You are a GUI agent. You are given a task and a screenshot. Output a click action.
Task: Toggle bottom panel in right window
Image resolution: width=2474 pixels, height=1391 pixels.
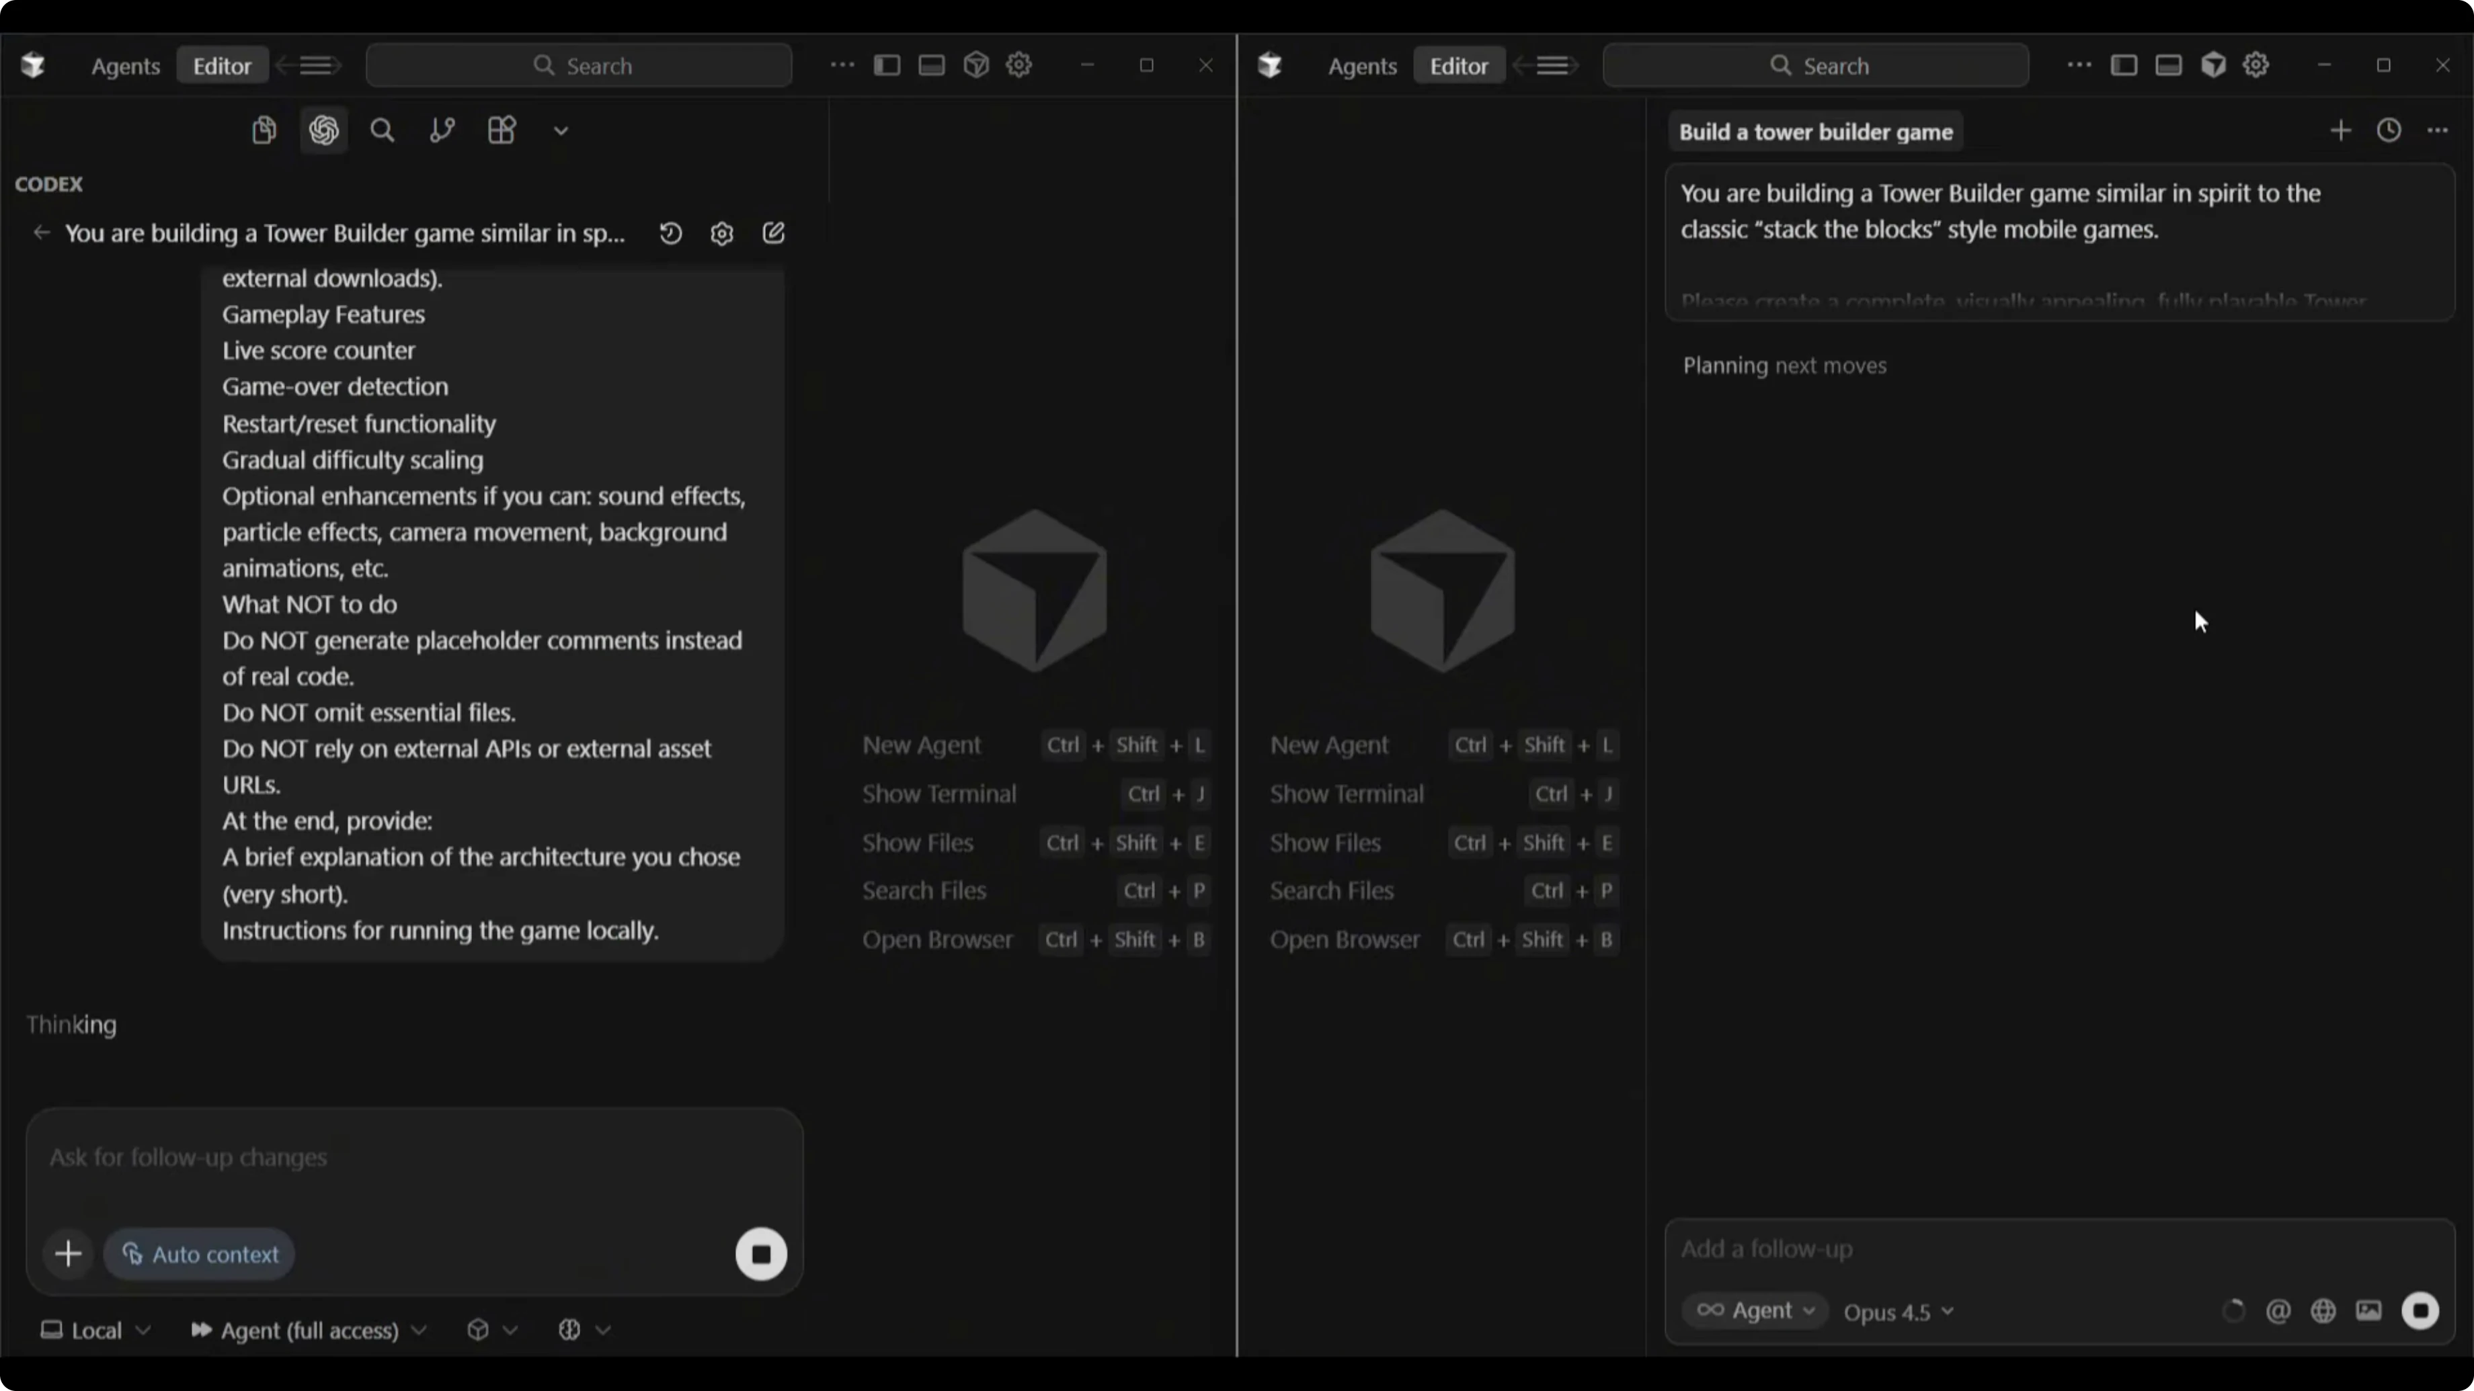pyautogui.click(x=2167, y=65)
